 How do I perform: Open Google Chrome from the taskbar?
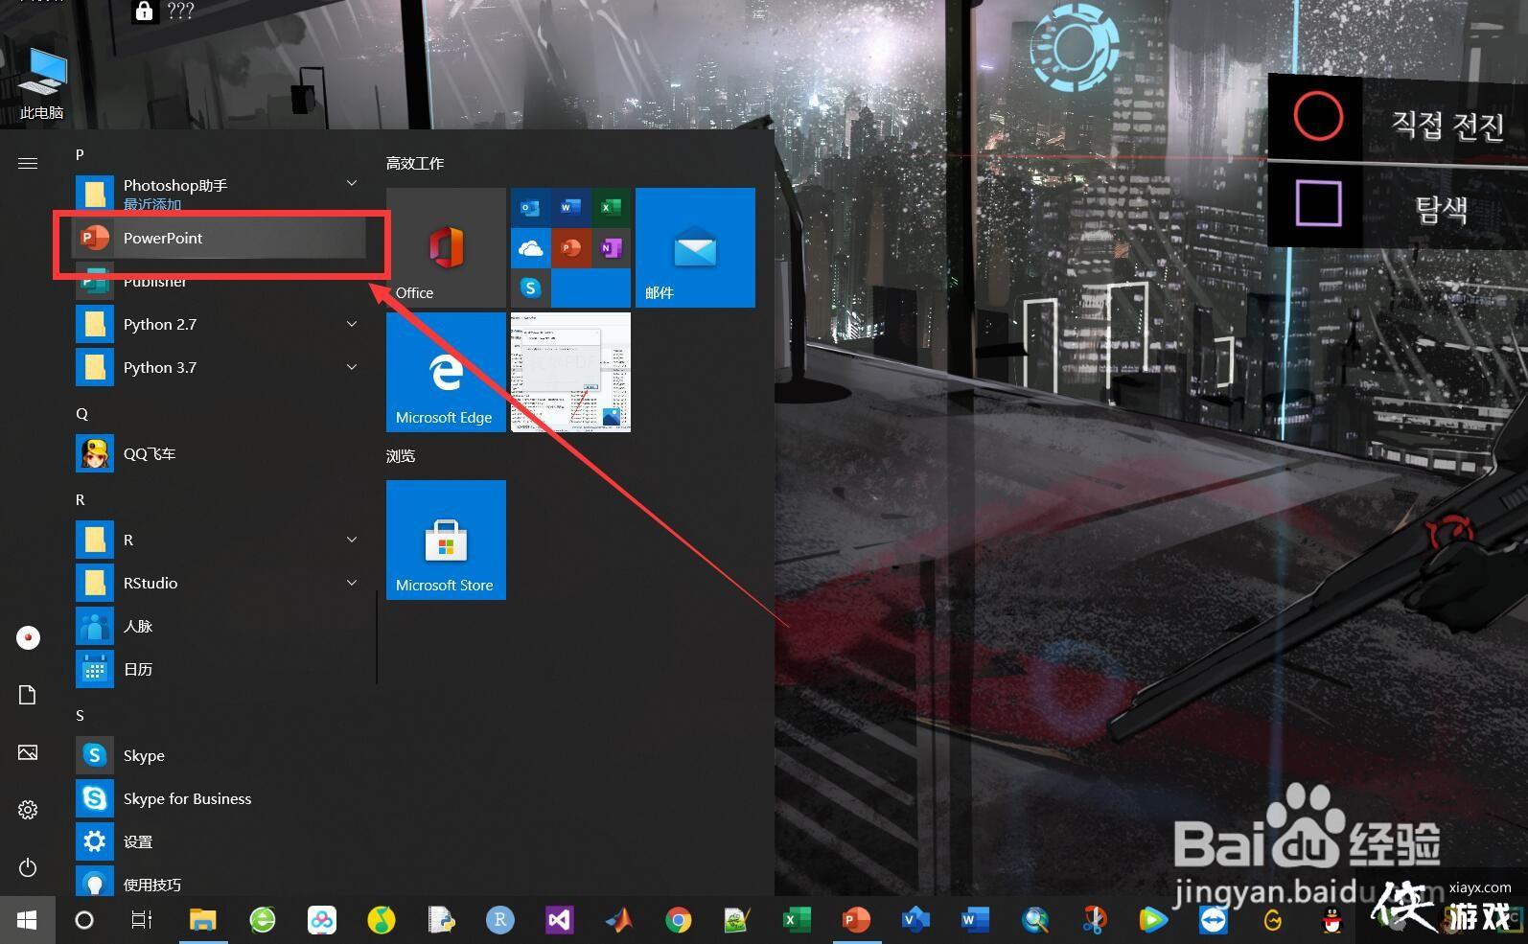[678, 920]
